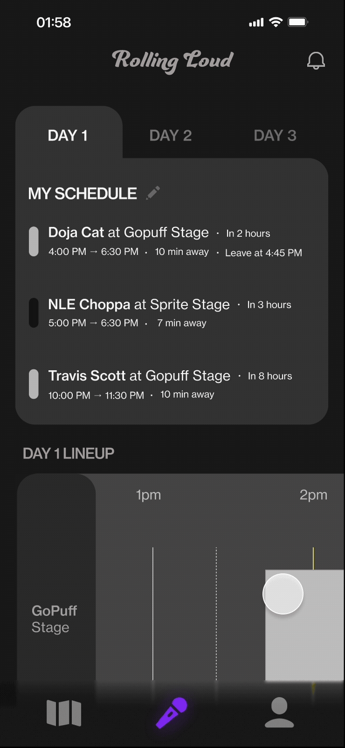The height and width of the screenshot is (748, 345).
Task: Toggle the Travis Scott schedule pill indicator
Action: click(34, 384)
